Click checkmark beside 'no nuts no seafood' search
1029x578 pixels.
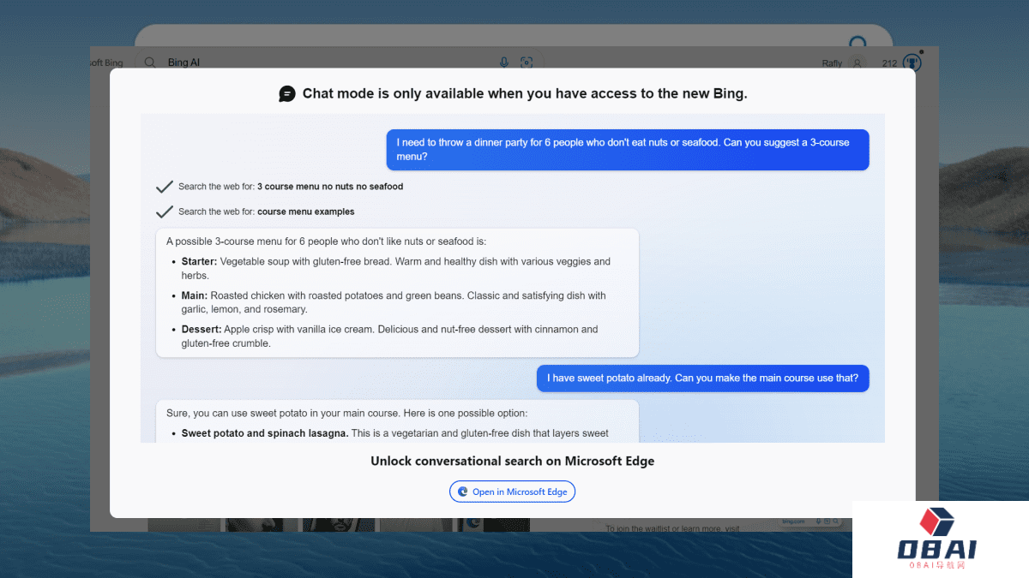pyautogui.click(x=165, y=187)
